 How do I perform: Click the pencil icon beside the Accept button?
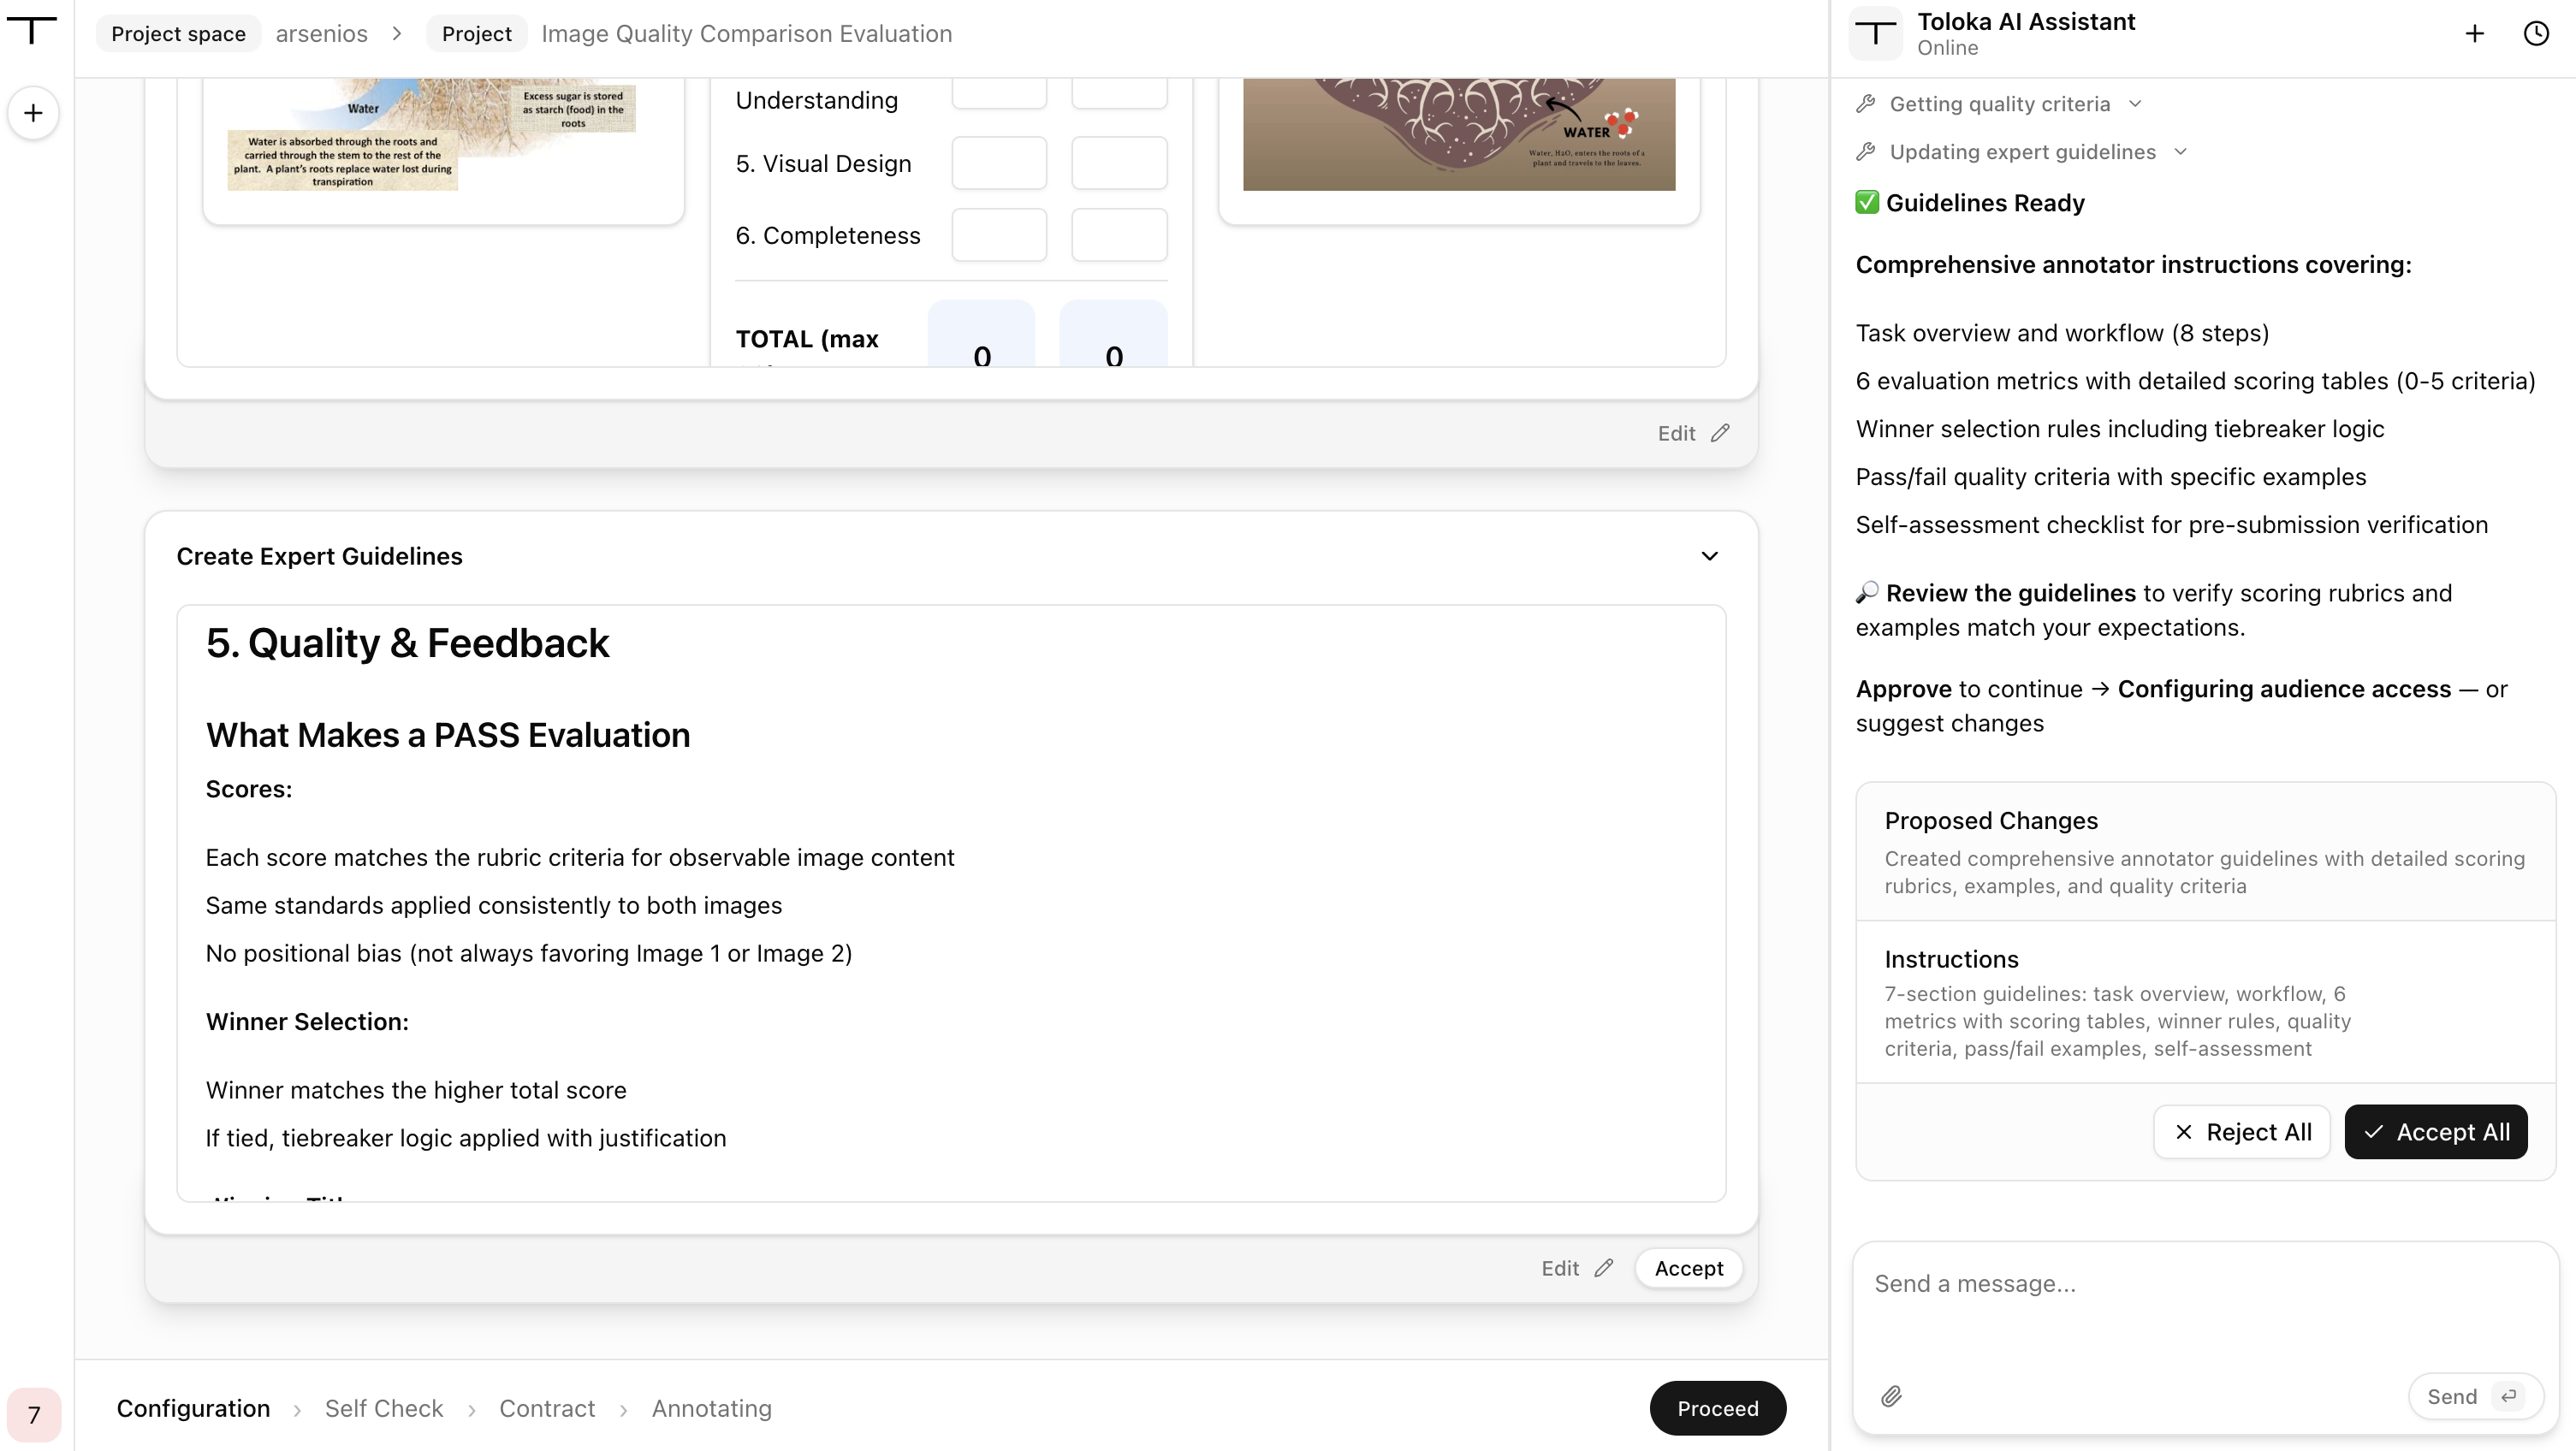1604,1268
